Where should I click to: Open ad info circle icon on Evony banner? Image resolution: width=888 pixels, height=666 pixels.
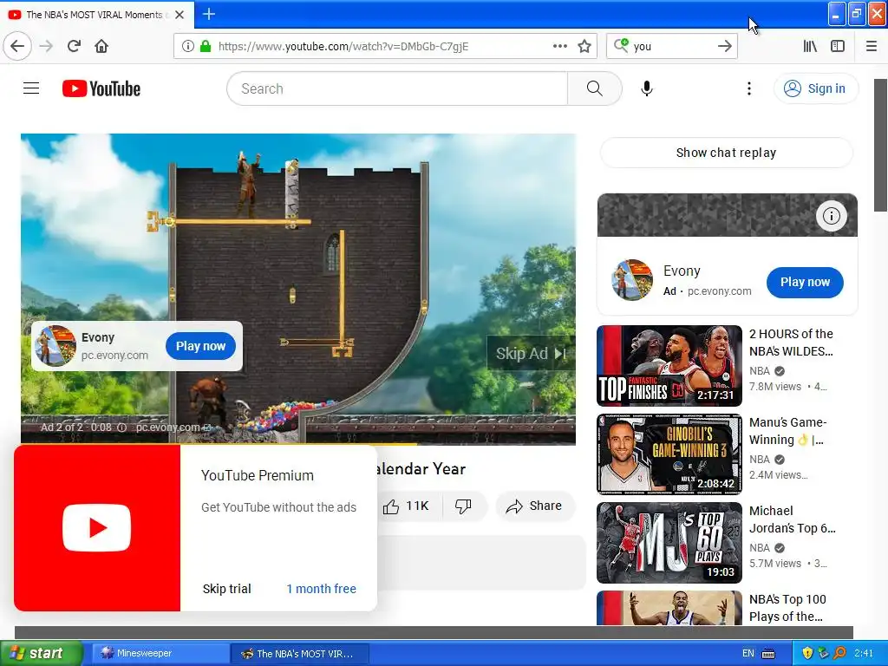click(831, 216)
